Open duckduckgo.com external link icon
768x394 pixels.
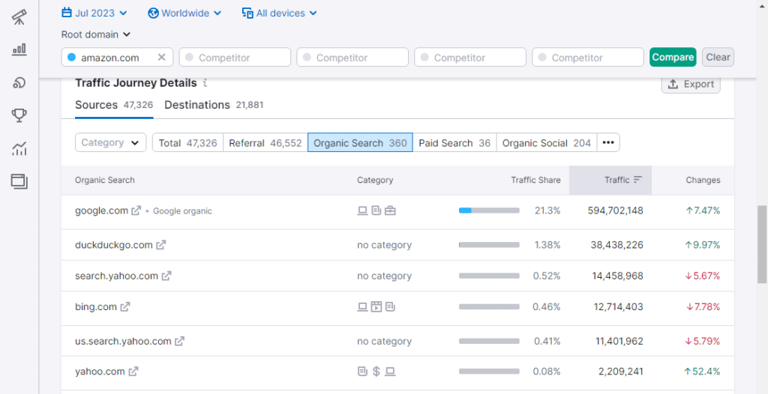click(x=160, y=245)
